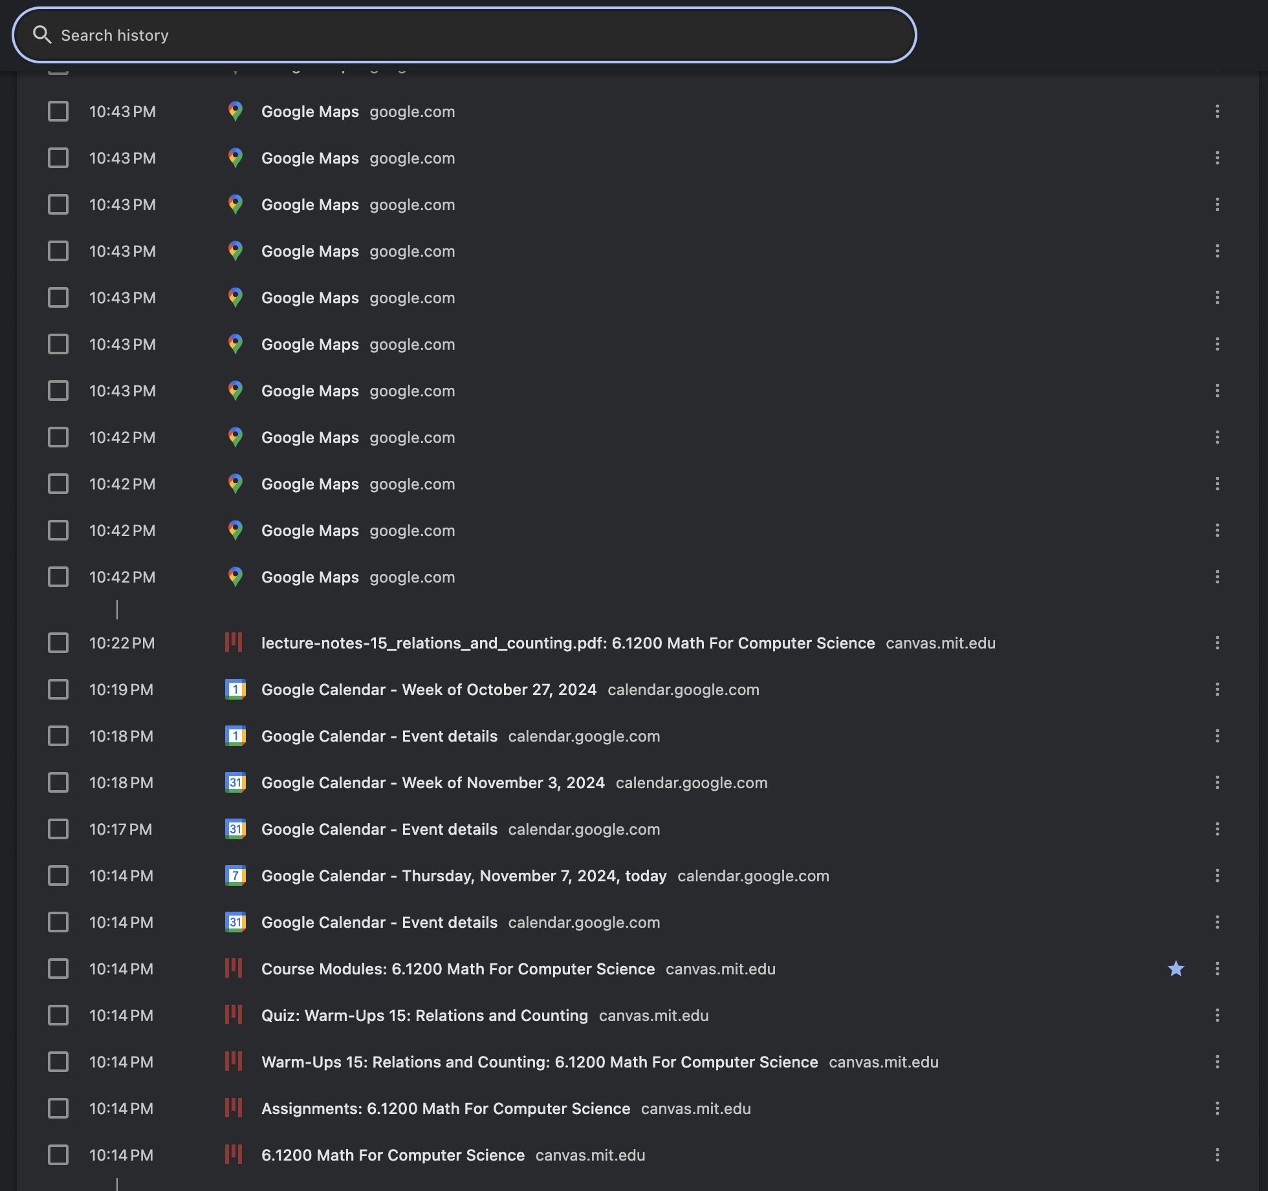This screenshot has width=1268, height=1191.
Task: Click calendar.google.com beside Week of October 27
Action: [x=683, y=689]
